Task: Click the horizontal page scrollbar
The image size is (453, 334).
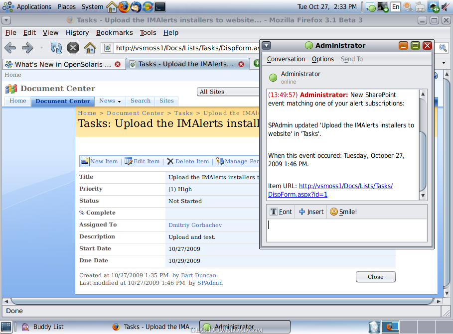Action: tap(222, 301)
